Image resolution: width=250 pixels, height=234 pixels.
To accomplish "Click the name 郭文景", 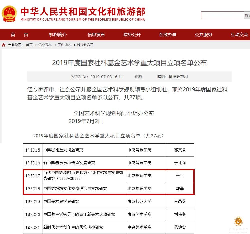I will point(180,150).
